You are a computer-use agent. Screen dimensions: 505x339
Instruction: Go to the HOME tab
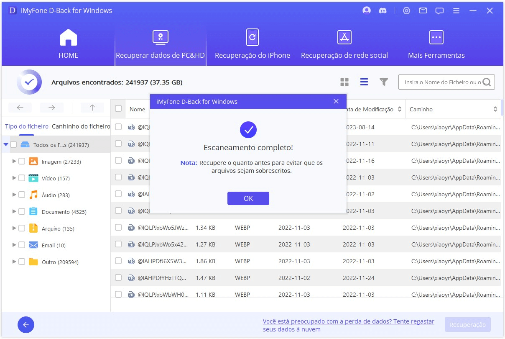click(69, 44)
